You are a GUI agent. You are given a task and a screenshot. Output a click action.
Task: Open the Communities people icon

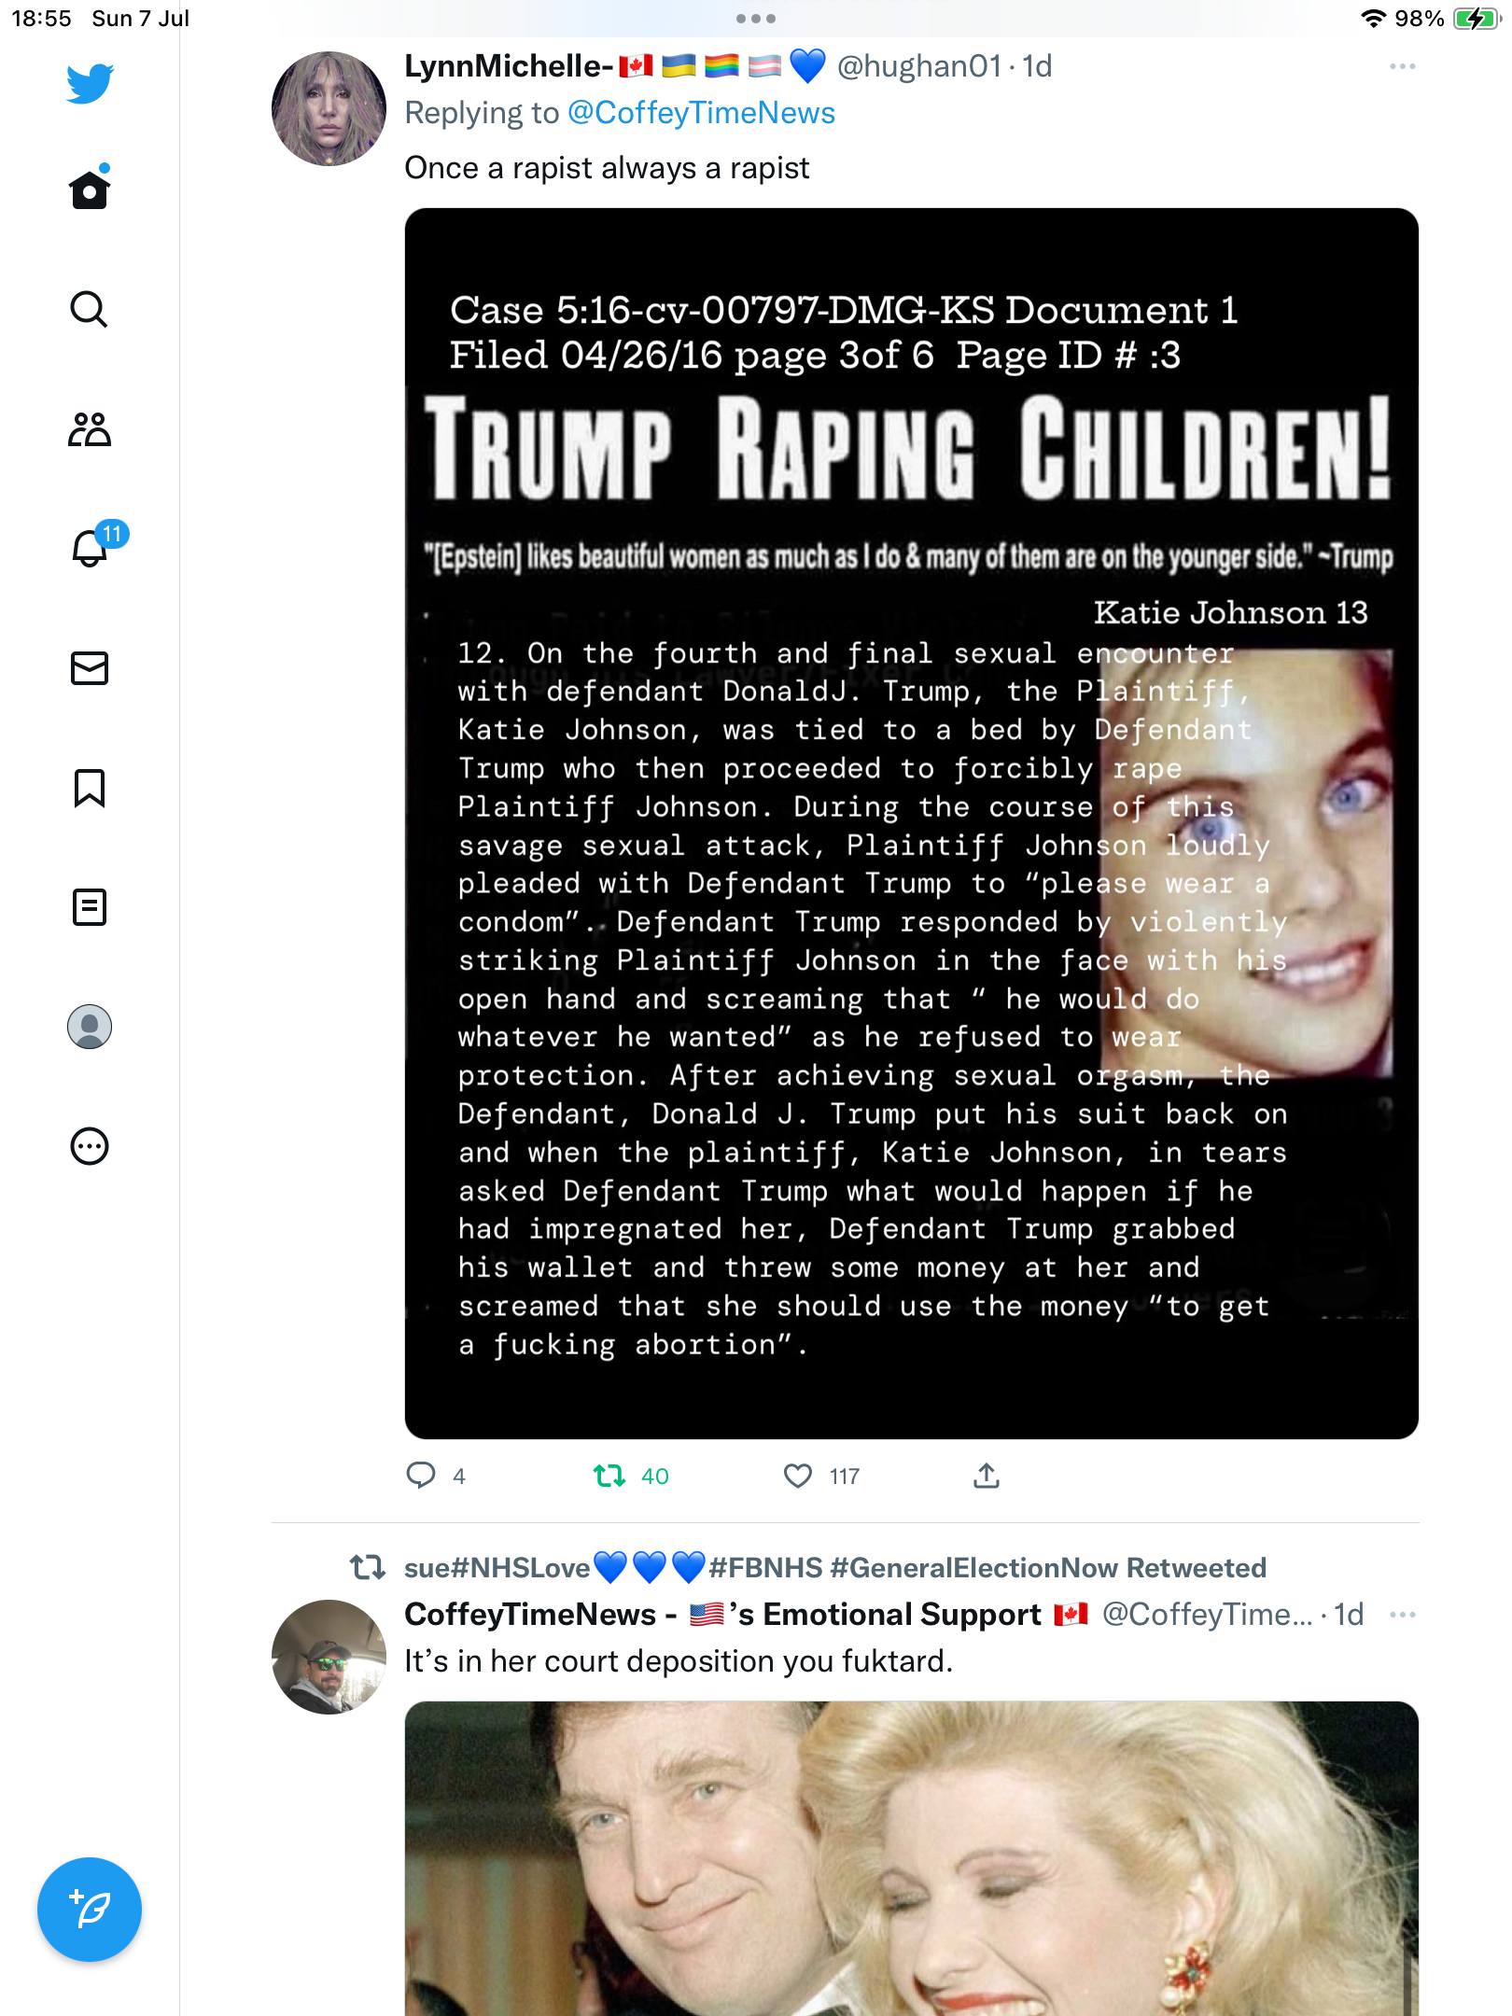point(90,429)
